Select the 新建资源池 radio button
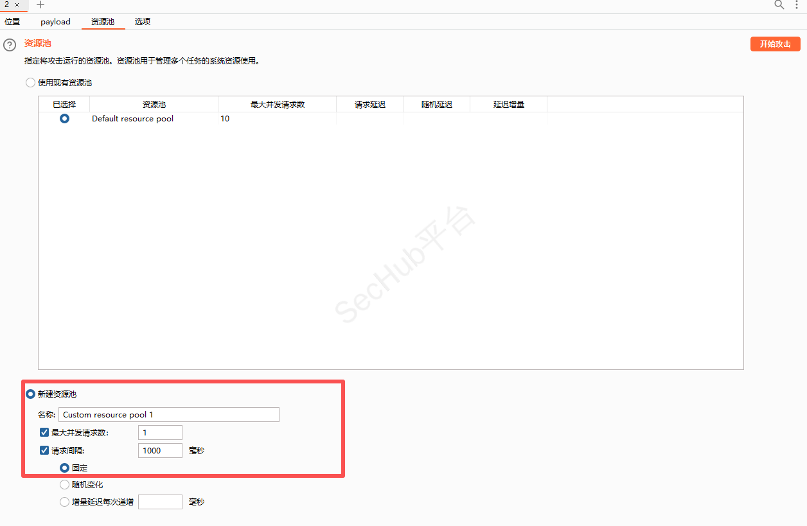This screenshot has height=526, width=807. [30, 394]
